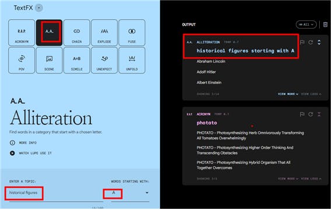Click the Acronym label in output card
The width and height of the screenshot is (332, 210).
coord(204,114)
